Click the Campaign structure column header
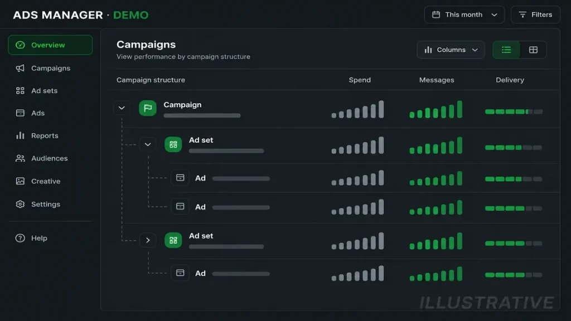Screen dimensions: 571x321 tap(151, 80)
